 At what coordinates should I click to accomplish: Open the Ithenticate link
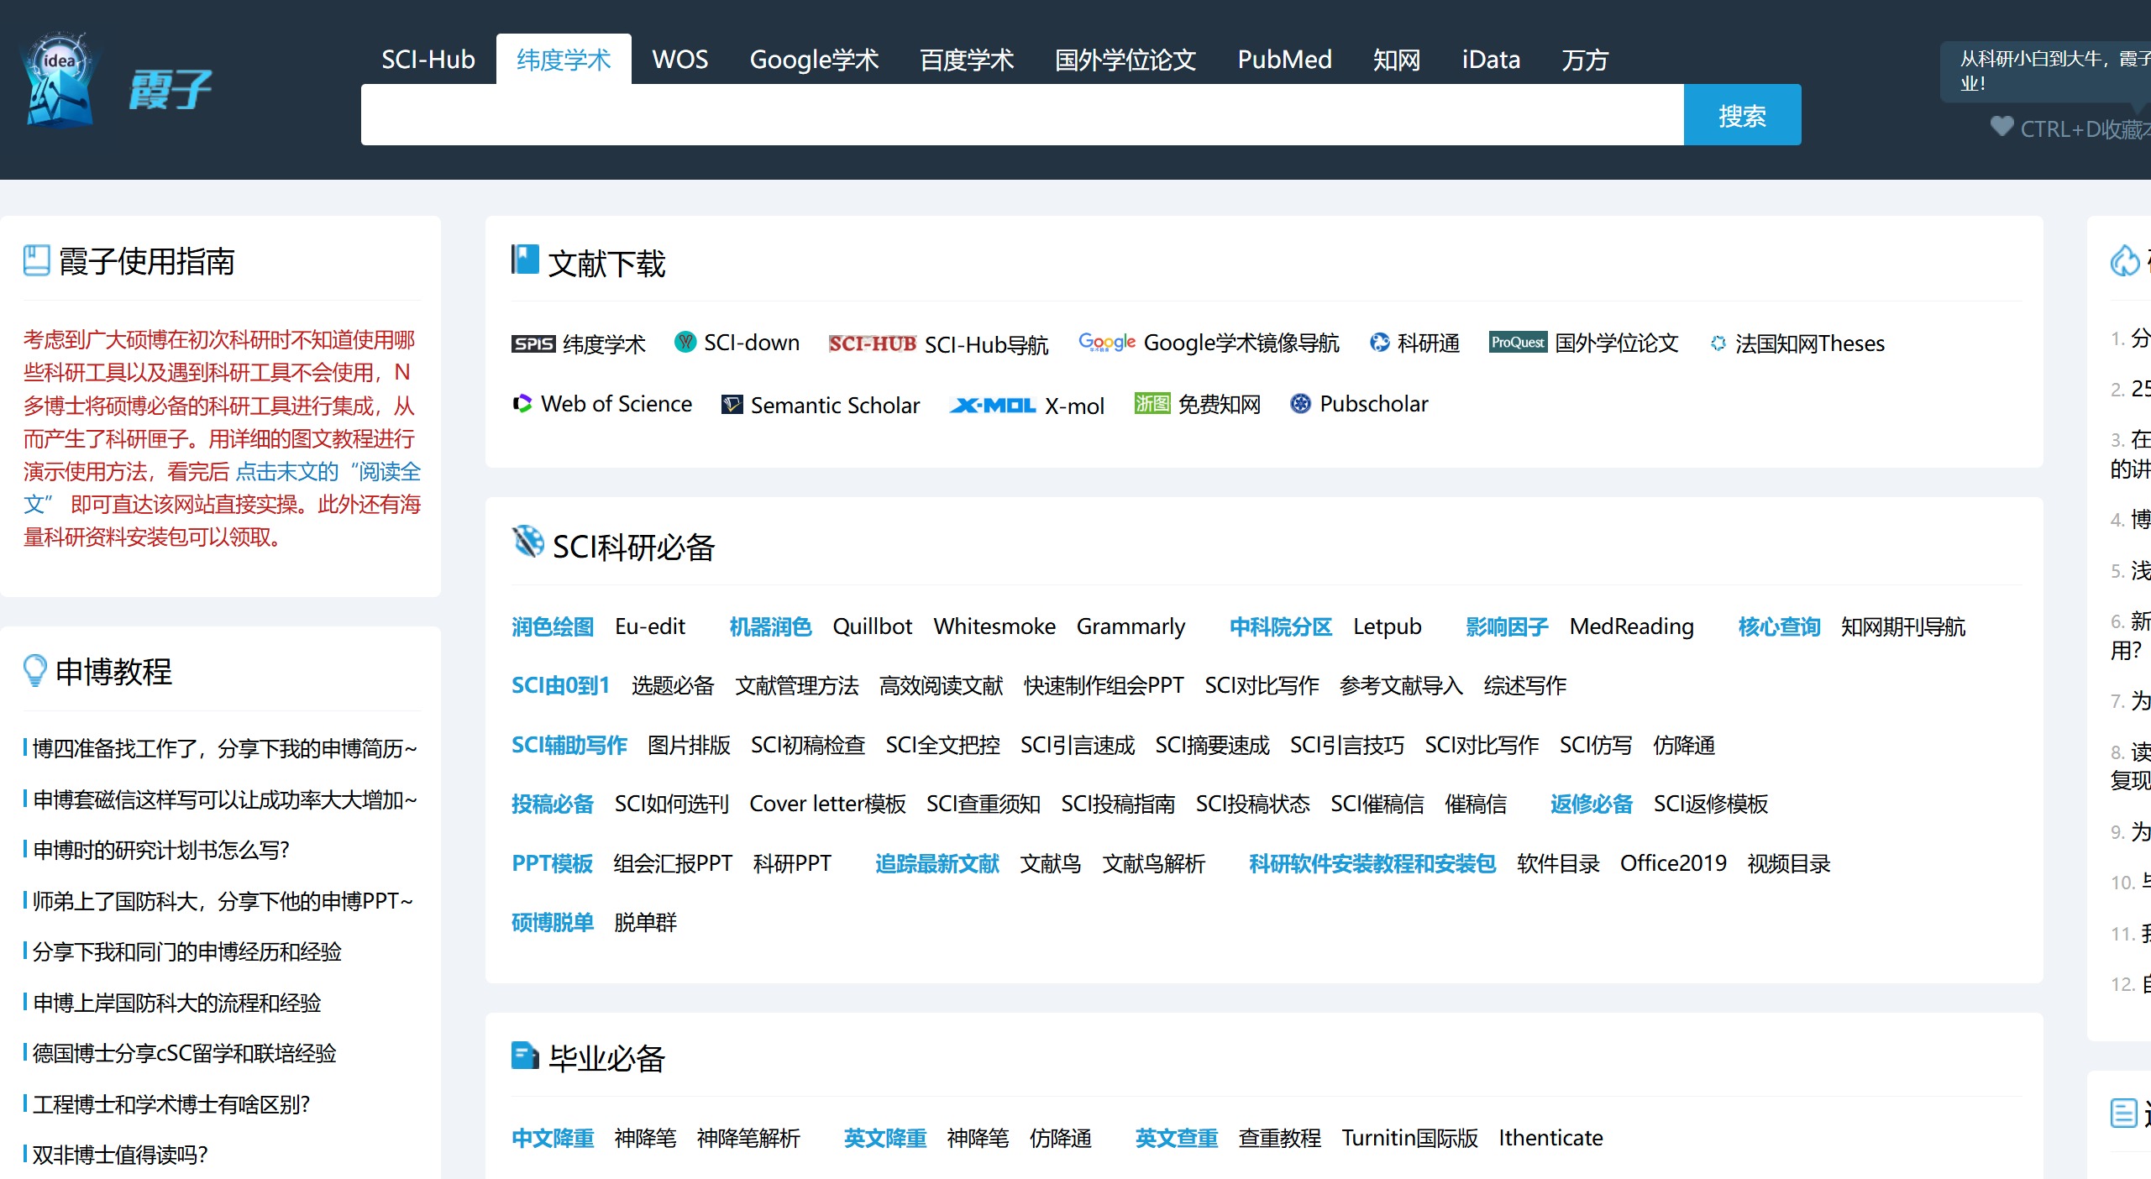pyautogui.click(x=1550, y=1138)
